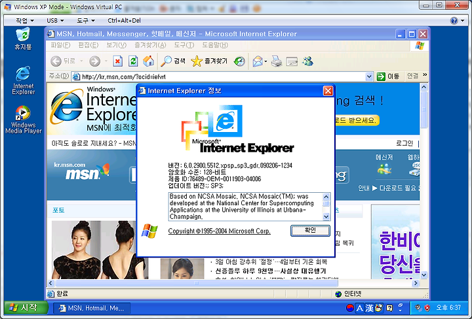The image size is (472, 319).
Task: Click the 시작 Start button
Action: pos(26,308)
